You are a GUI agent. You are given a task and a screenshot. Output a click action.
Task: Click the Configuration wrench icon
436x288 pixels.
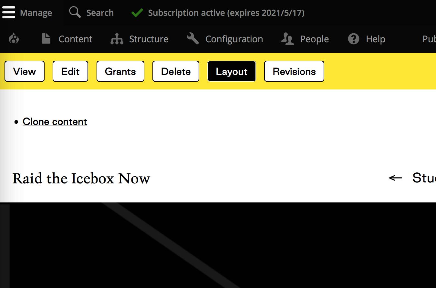[x=192, y=39]
